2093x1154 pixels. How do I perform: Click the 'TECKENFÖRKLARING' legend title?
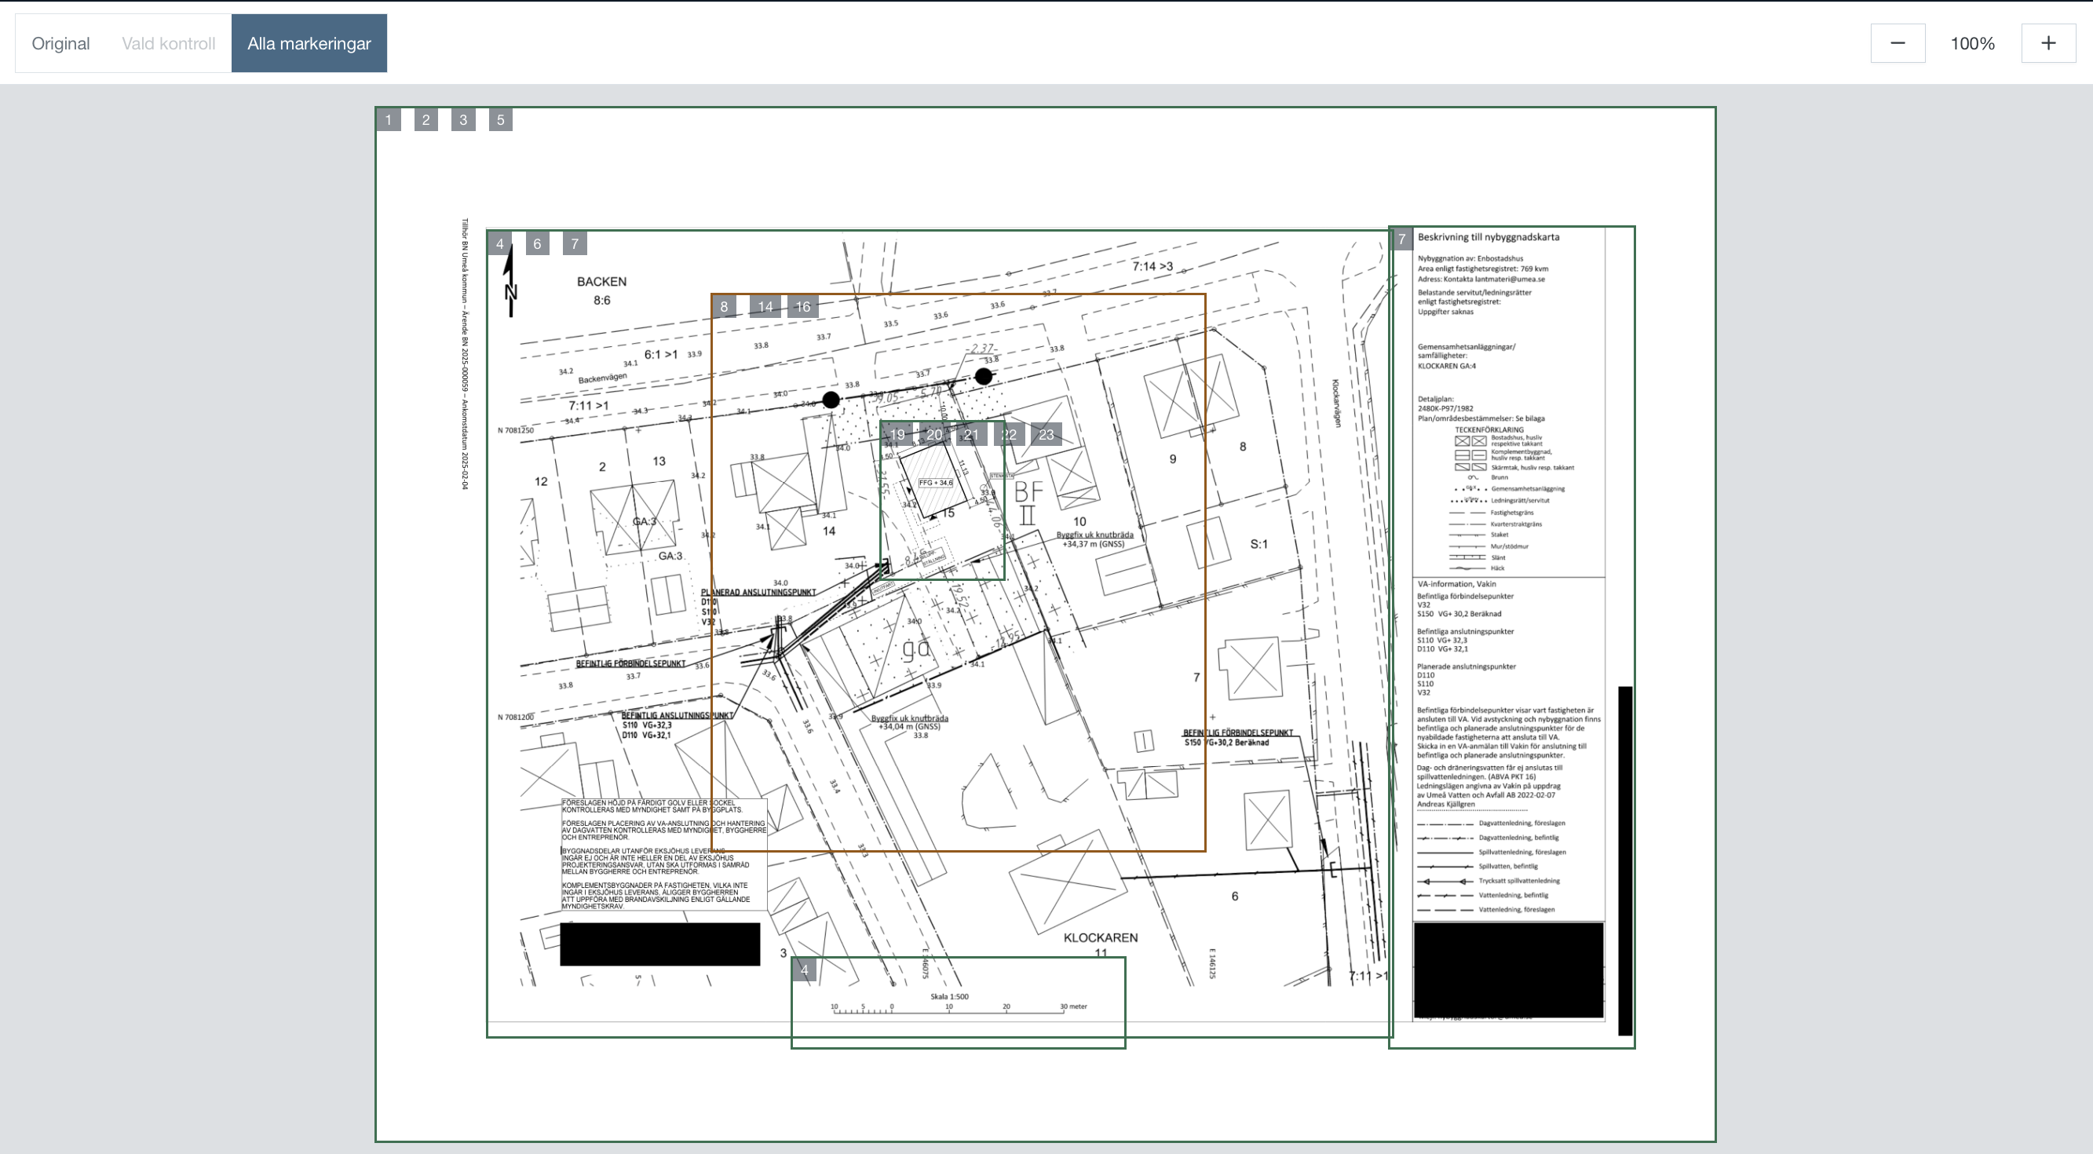pos(1489,430)
